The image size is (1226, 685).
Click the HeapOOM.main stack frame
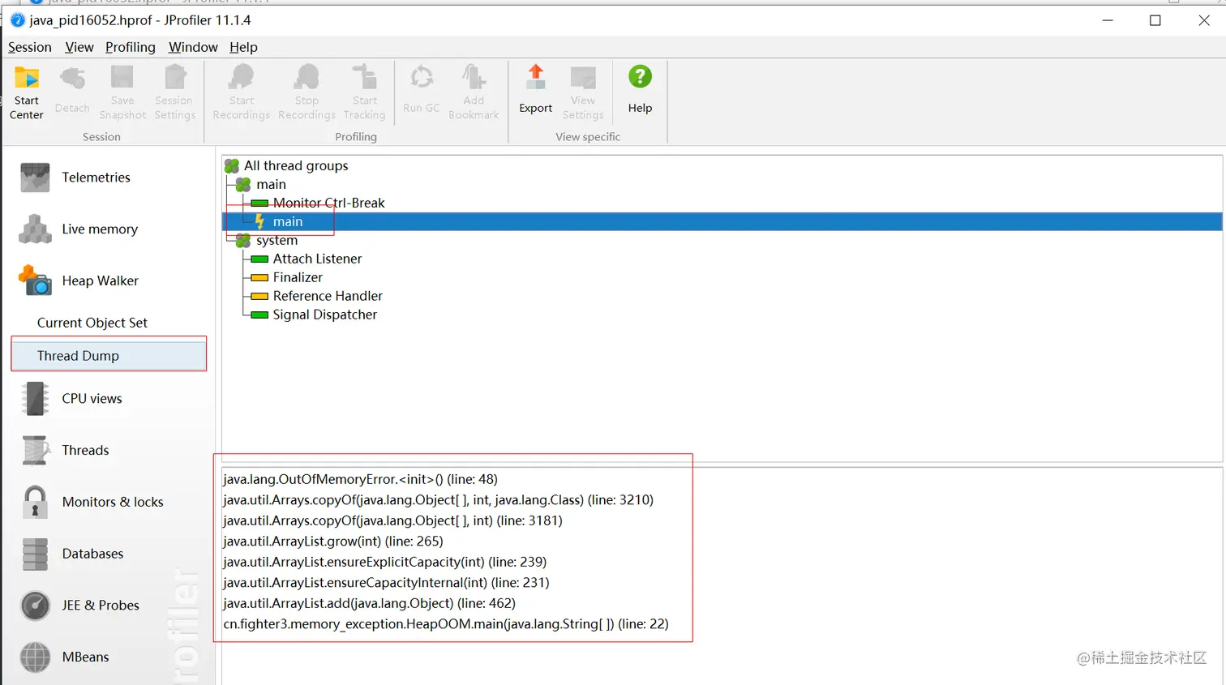(x=446, y=624)
